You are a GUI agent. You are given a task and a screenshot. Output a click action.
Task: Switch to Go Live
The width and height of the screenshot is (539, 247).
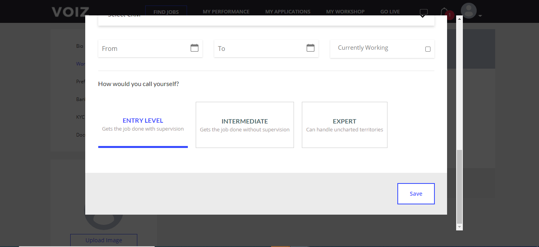[390, 12]
